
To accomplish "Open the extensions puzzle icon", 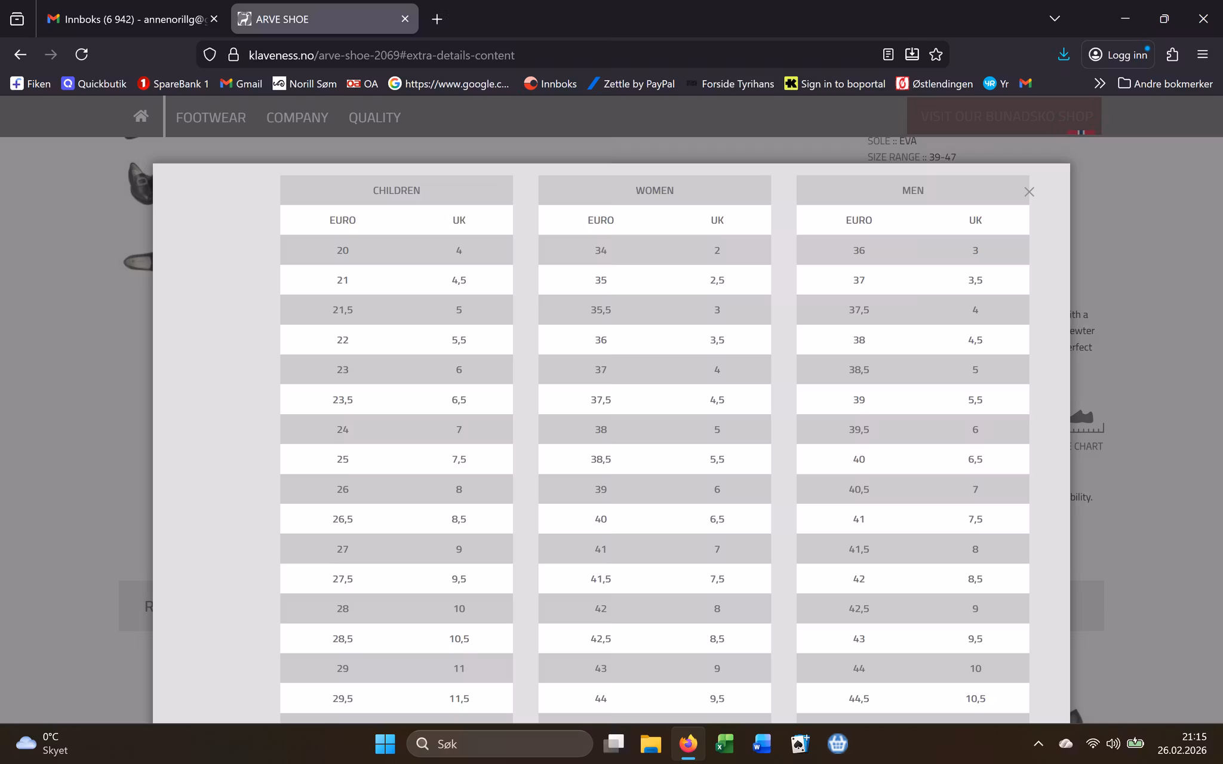I will point(1172,55).
